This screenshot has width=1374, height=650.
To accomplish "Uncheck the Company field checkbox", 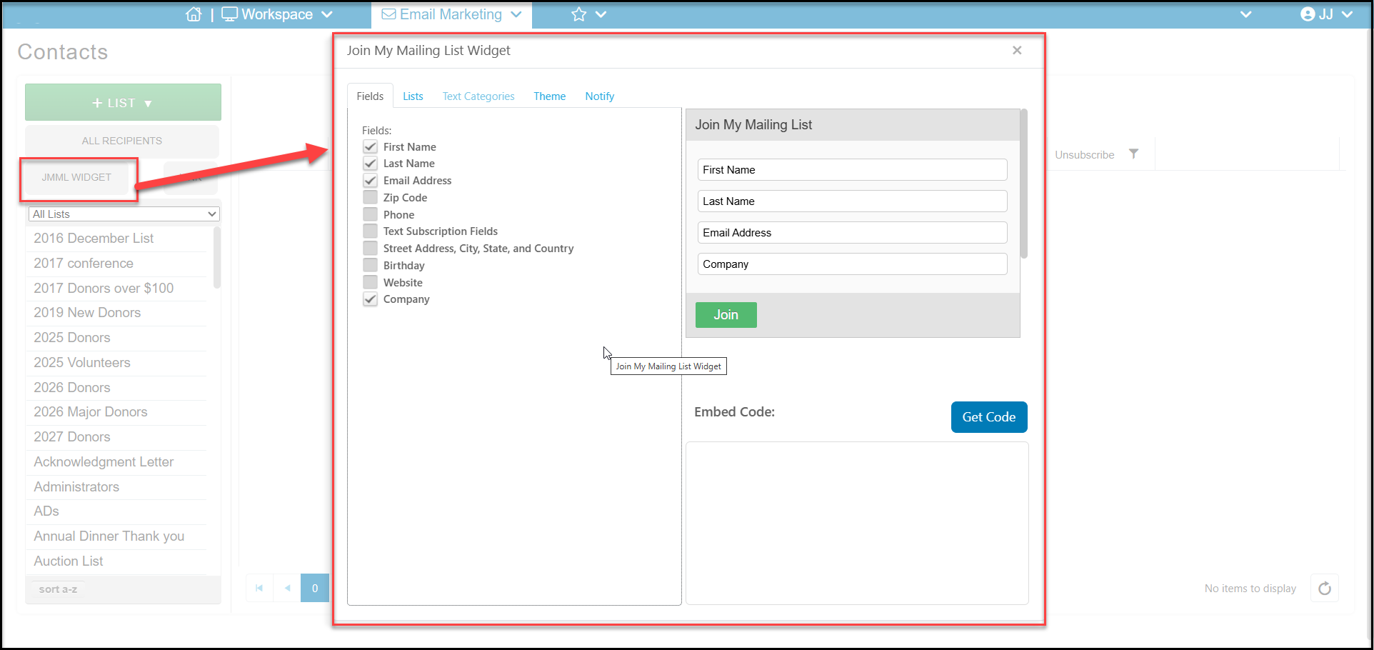I will point(370,299).
